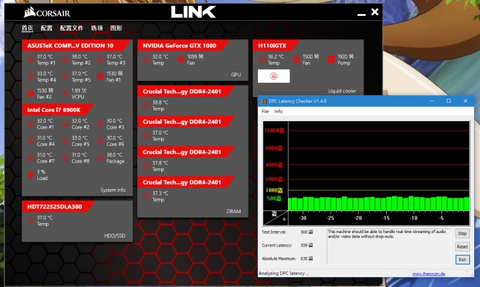This screenshot has height=287, width=480.
Task: Select the Fan #1 fan icon
Action: click(101, 77)
